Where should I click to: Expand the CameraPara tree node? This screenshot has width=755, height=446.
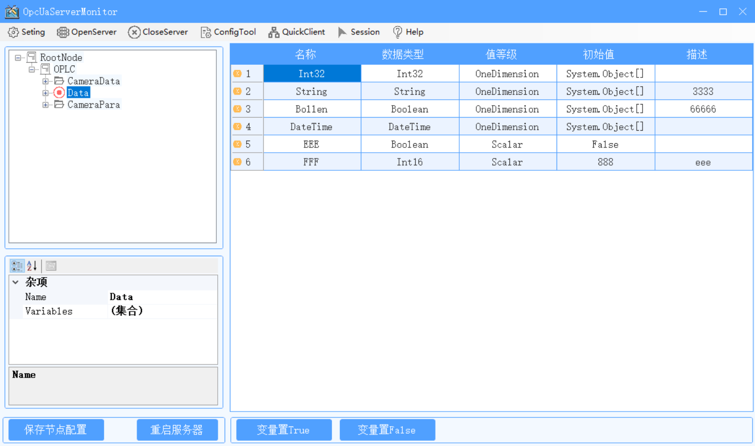pos(46,105)
